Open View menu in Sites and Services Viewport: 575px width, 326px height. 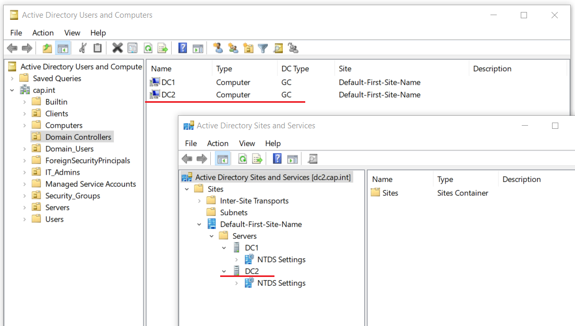click(x=247, y=143)
